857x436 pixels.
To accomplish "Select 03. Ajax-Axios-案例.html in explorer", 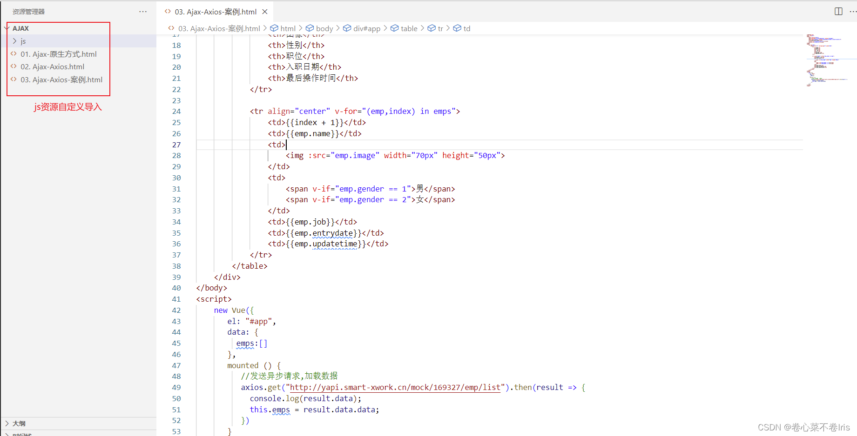I will (x=61, y=79).
